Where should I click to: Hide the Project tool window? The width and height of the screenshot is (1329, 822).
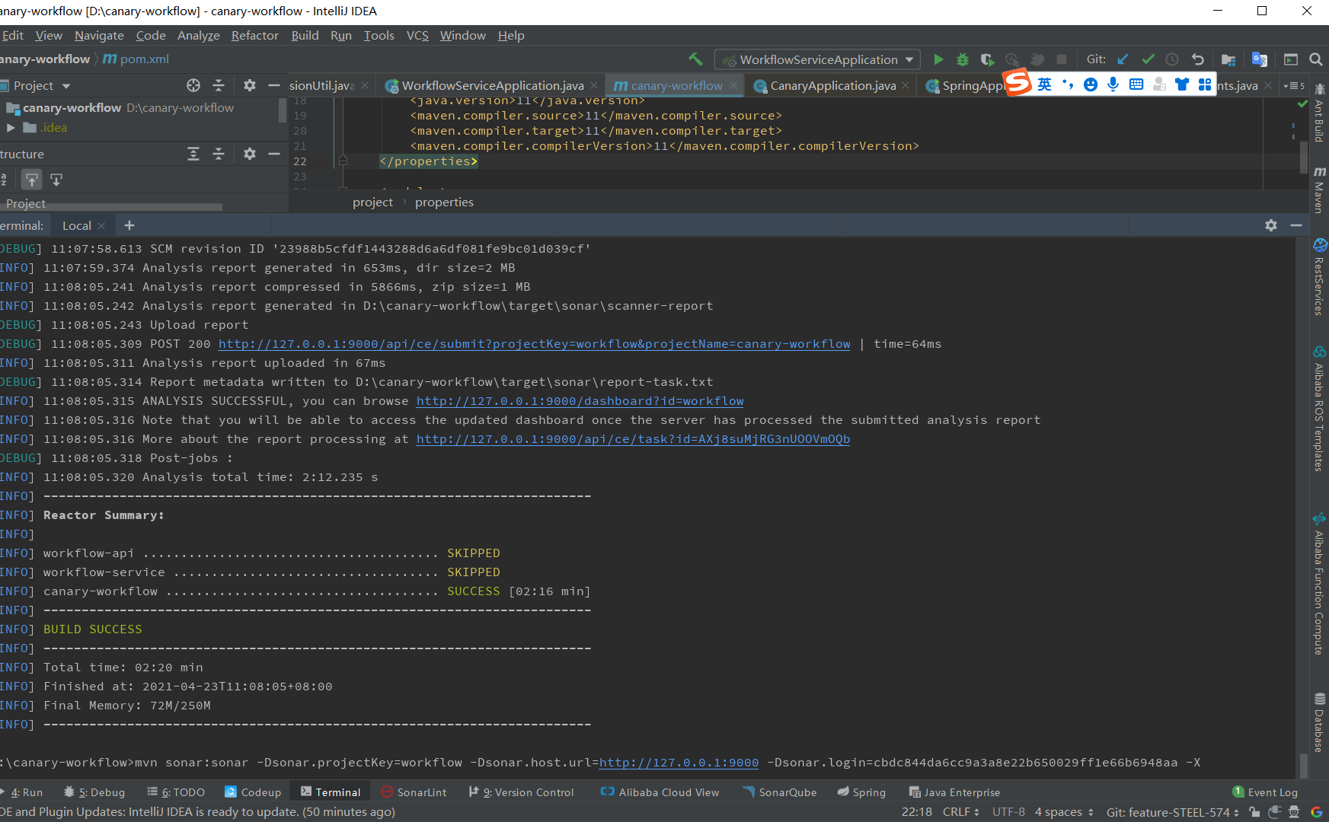coord(274,85)
